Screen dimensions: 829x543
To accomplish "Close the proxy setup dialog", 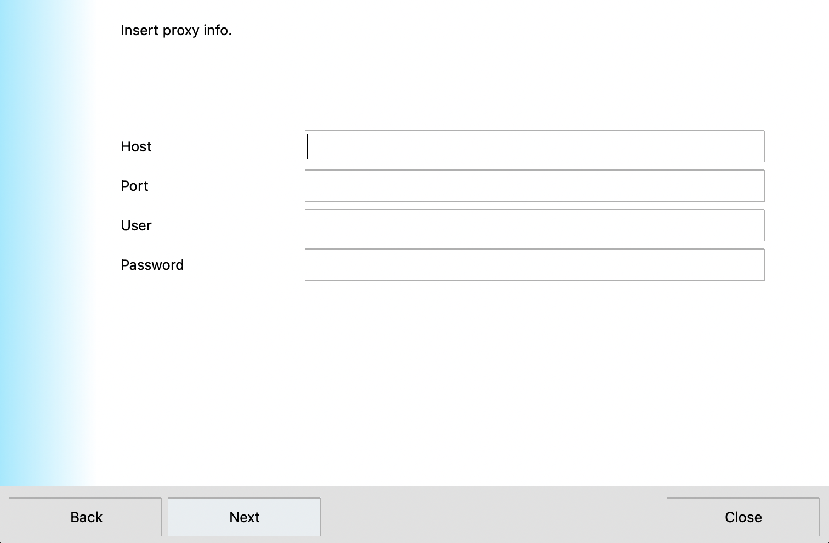I will (x=743, y=517).
